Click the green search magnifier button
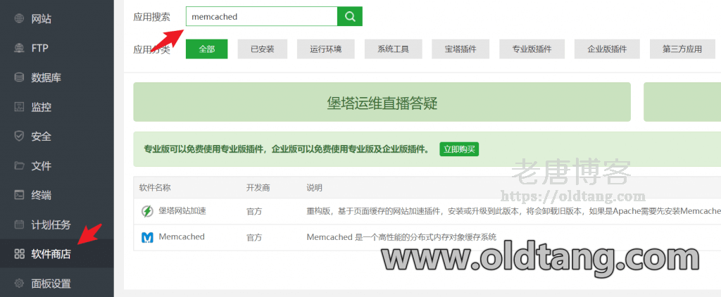721x297 pixels. (x=350, y=16)
